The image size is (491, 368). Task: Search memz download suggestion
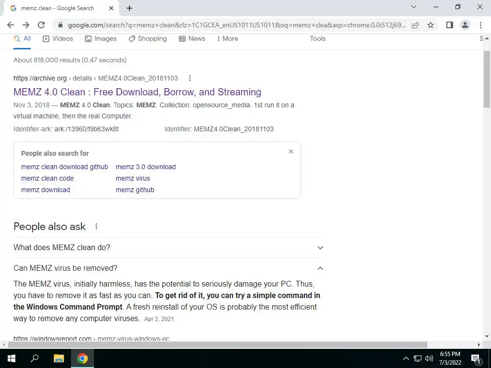(46, 190)
